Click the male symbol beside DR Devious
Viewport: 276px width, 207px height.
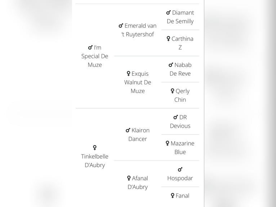176,117
